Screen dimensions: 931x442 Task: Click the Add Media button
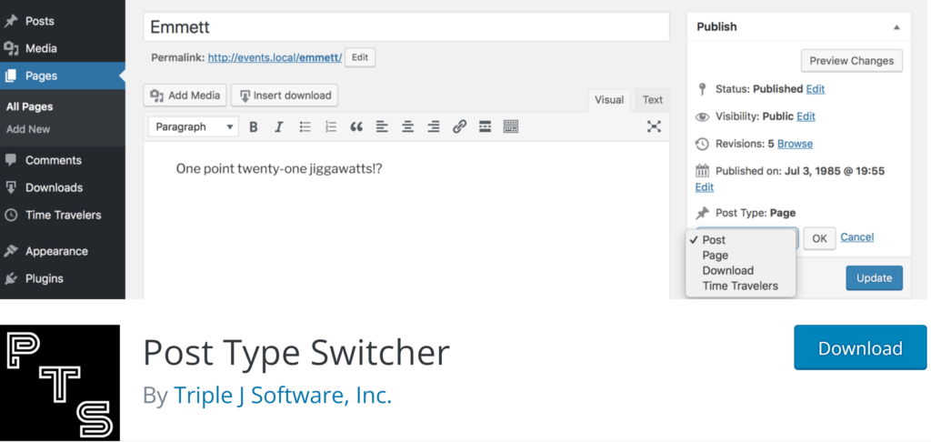(x=185, y=95)
